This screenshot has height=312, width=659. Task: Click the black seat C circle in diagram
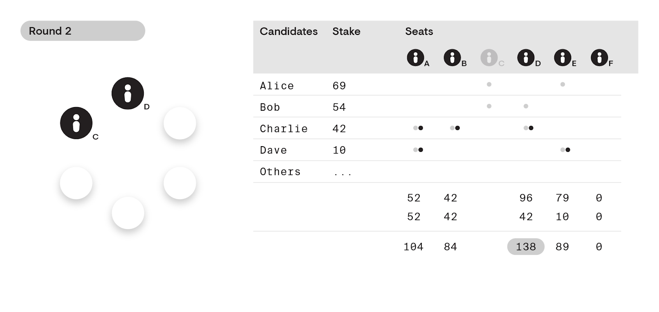point(76,123)
